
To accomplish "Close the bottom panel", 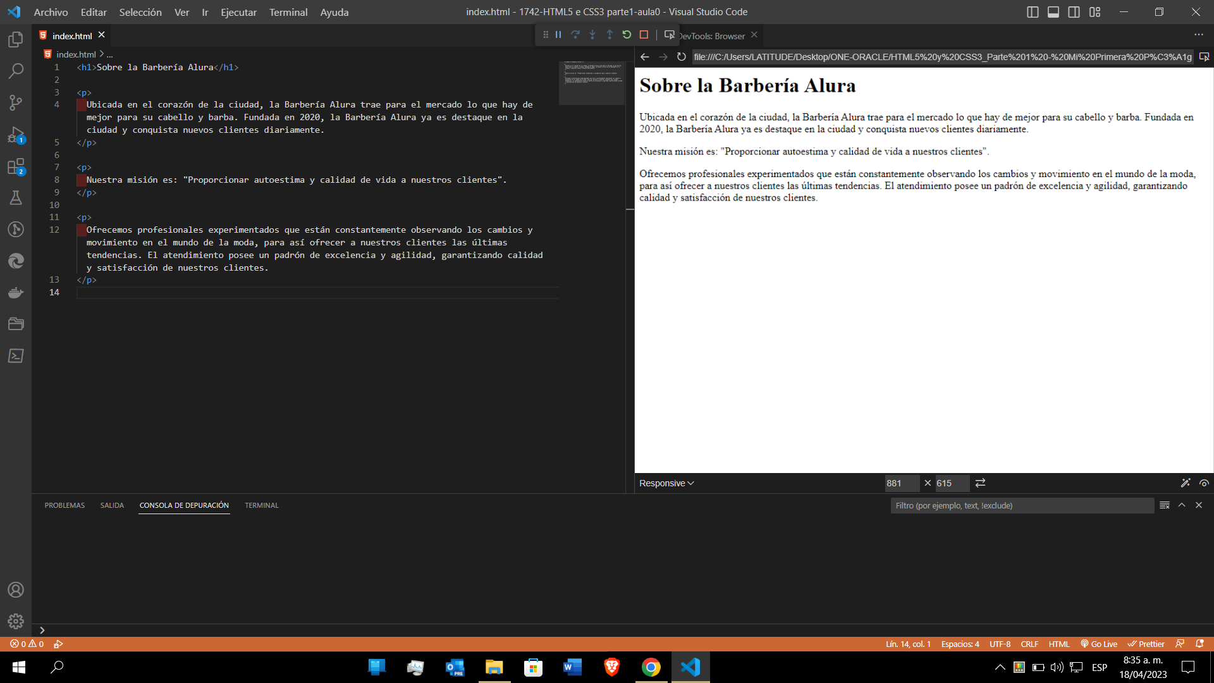I will point(1199,505).
